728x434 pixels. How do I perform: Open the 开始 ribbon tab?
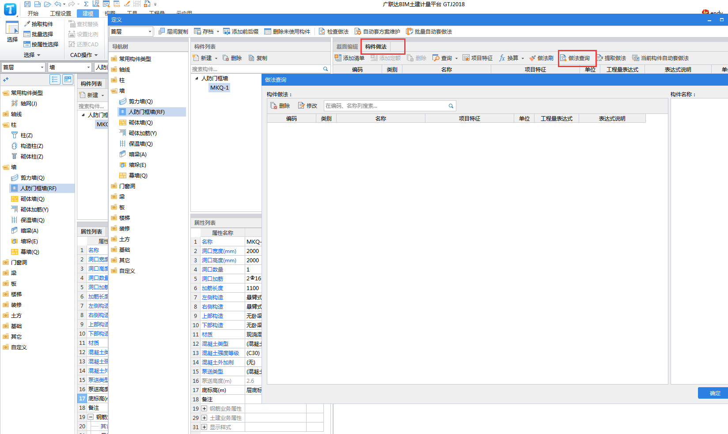click(x=33, y=13)
